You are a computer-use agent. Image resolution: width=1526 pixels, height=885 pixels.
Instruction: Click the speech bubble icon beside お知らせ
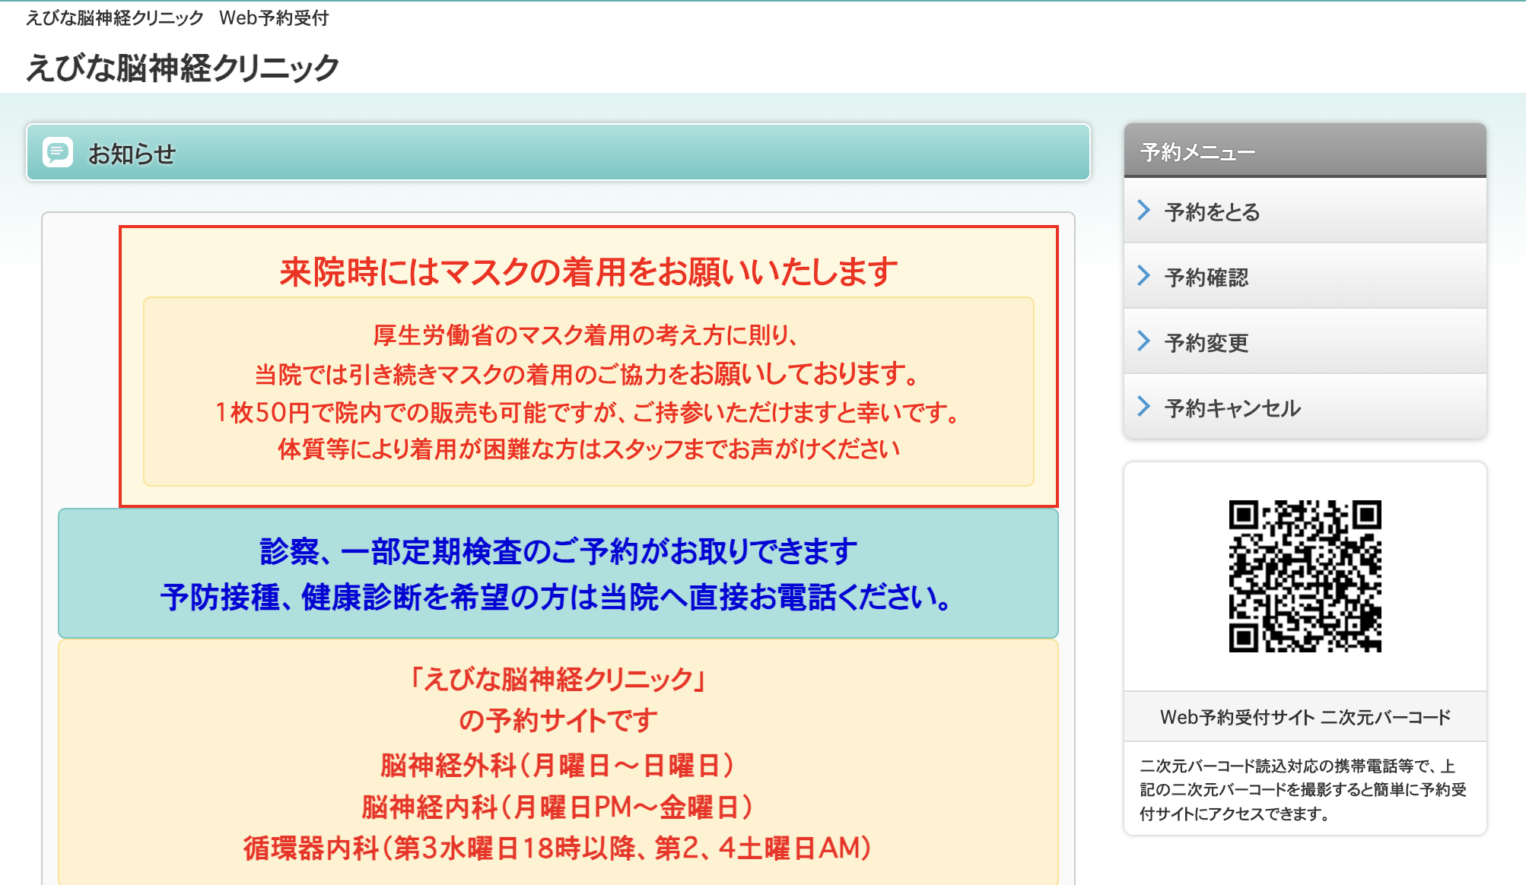click(x=58, y=152)
